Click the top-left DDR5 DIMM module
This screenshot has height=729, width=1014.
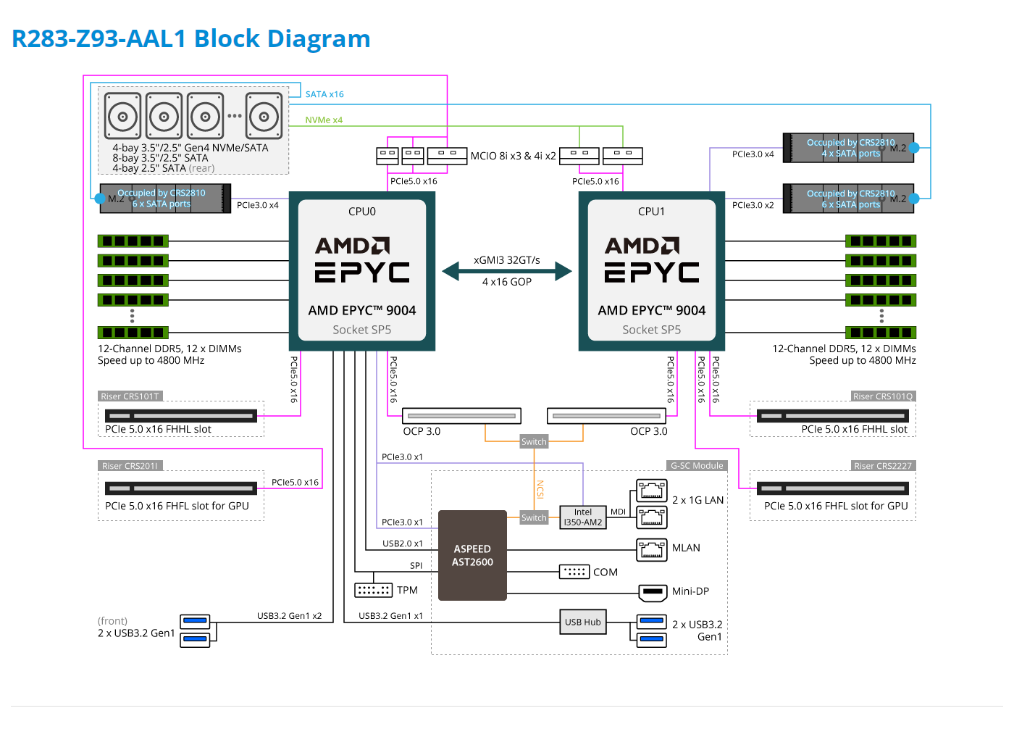[x=133, y=241]
